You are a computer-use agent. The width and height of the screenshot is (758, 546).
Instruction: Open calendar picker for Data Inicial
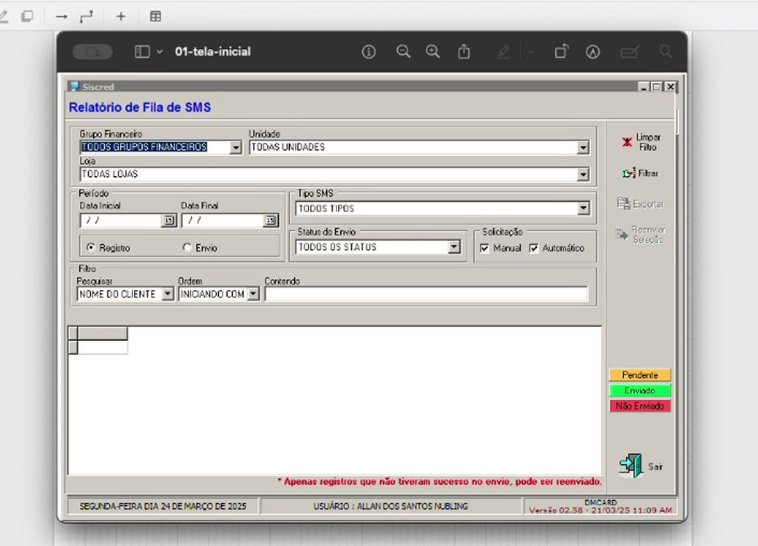pyautogui.click(x=168, y=220)
